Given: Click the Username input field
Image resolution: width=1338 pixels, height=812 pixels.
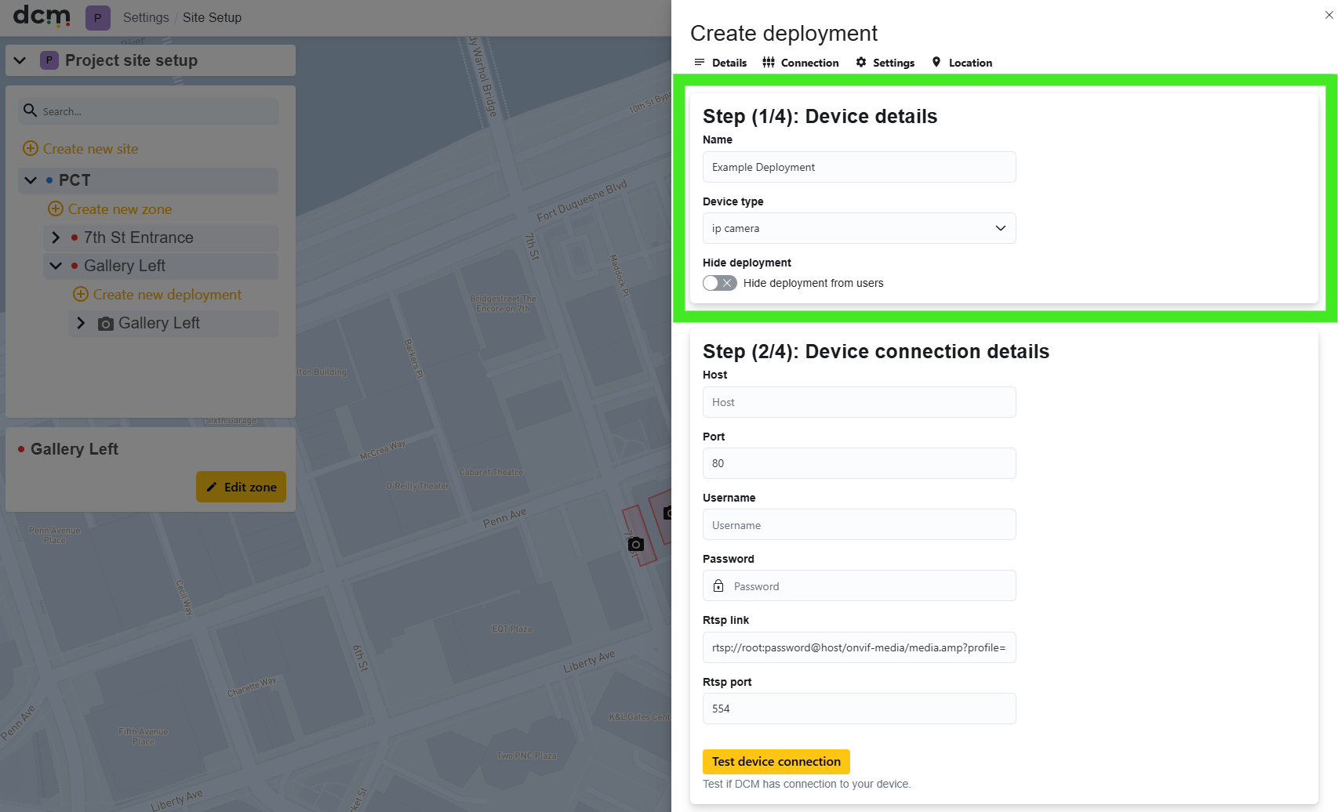Looking at the screenshot, I should point(860,524).
